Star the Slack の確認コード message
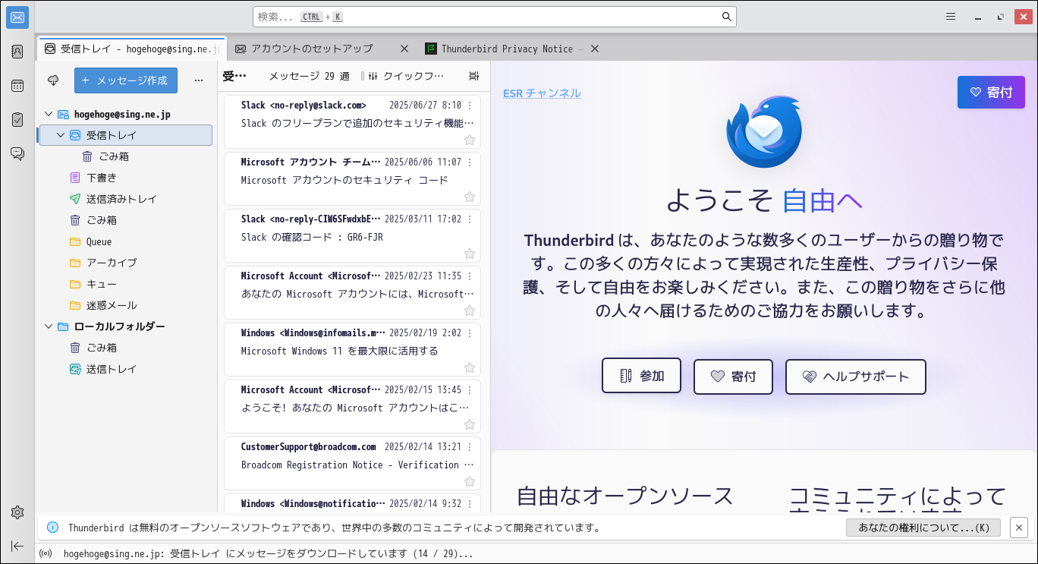 (470, 254)
